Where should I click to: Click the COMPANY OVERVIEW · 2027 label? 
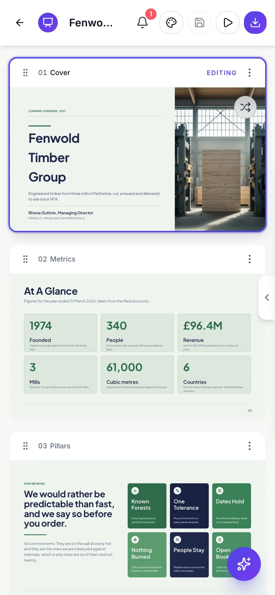[x=47, y=111]
